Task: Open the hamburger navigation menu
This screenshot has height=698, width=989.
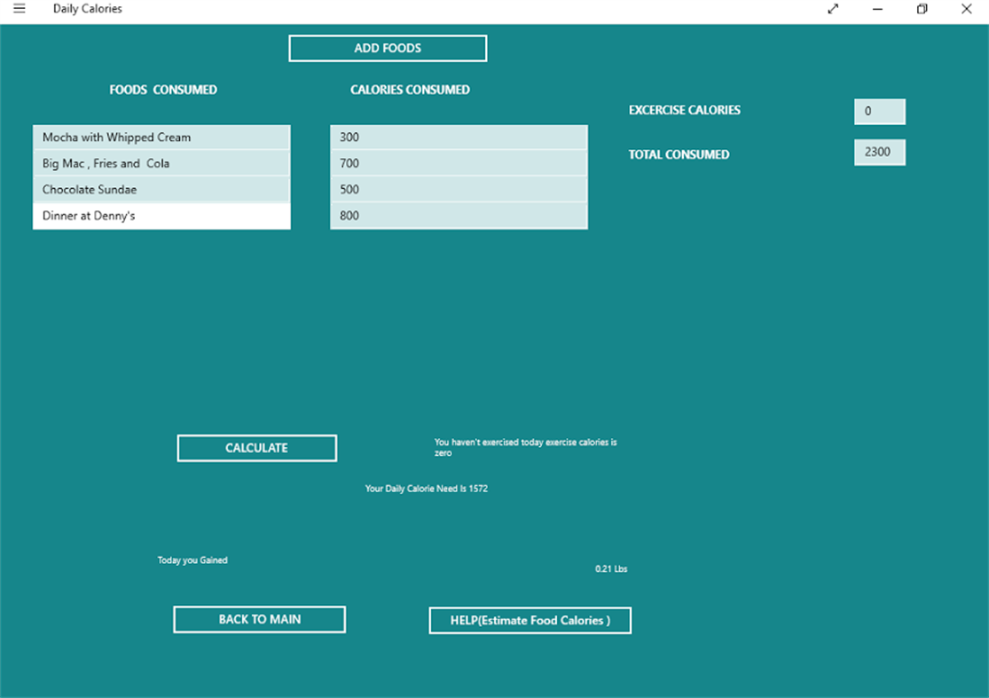Action: [19, 9]
